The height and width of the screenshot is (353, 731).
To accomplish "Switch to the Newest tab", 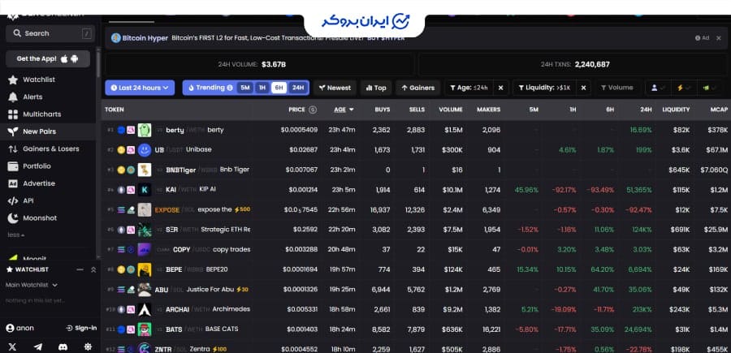I will coord(335,88).
